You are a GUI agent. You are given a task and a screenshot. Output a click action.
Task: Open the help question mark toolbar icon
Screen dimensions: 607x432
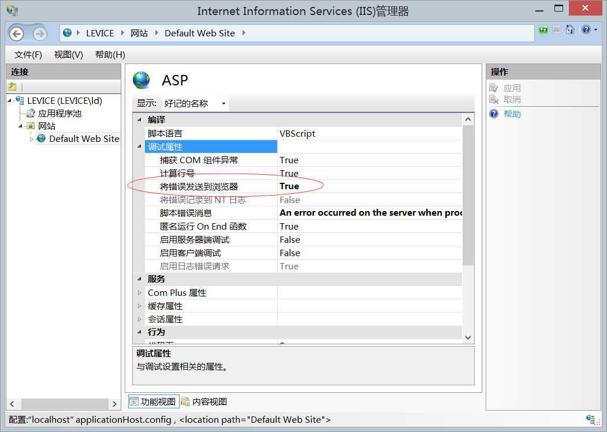[586, 29]
